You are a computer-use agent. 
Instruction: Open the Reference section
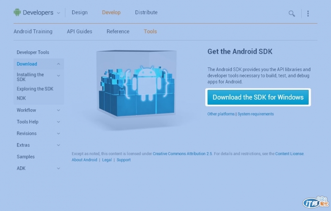click(118, 31)
